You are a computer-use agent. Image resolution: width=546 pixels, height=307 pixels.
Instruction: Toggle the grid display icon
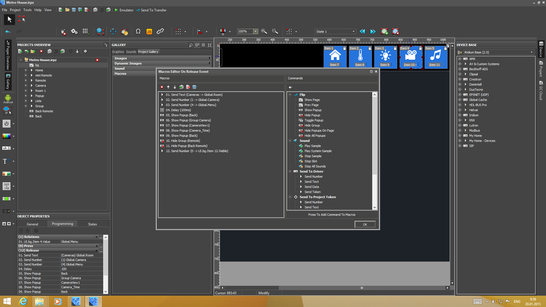point(85,32)
